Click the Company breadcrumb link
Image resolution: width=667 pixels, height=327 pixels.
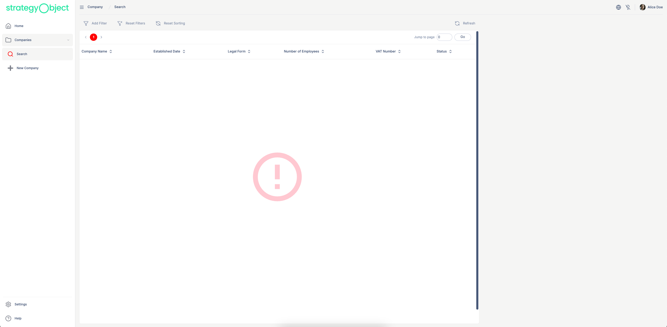click(95, 7)
